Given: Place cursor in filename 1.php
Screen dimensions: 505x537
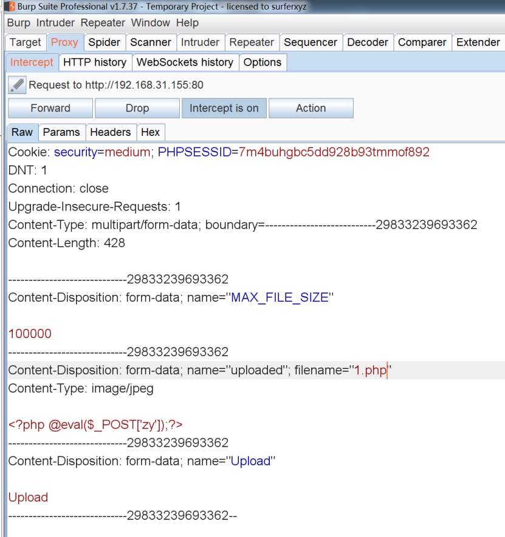Looking at the screenshot, I should [371, 370].
